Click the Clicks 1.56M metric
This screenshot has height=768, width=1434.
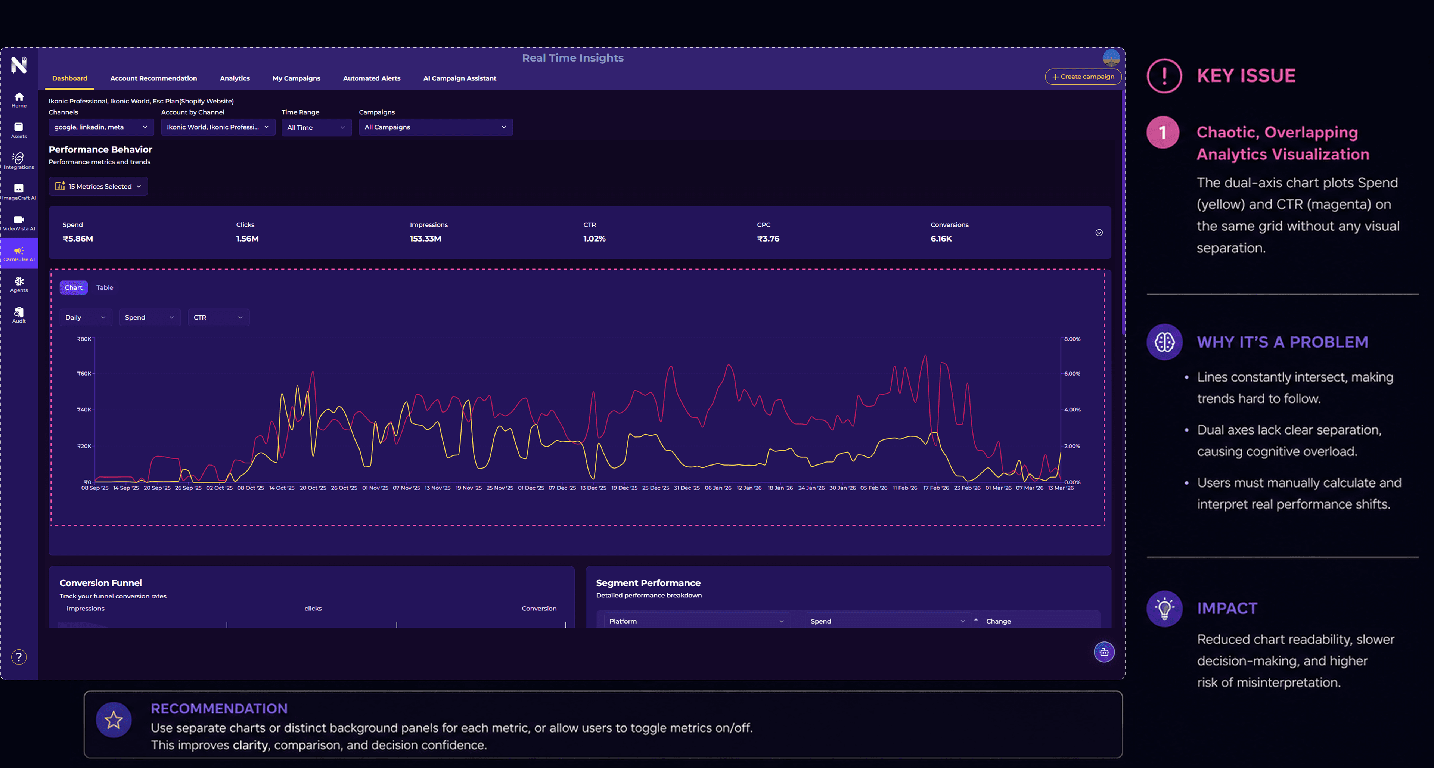(x=247, y=232)
